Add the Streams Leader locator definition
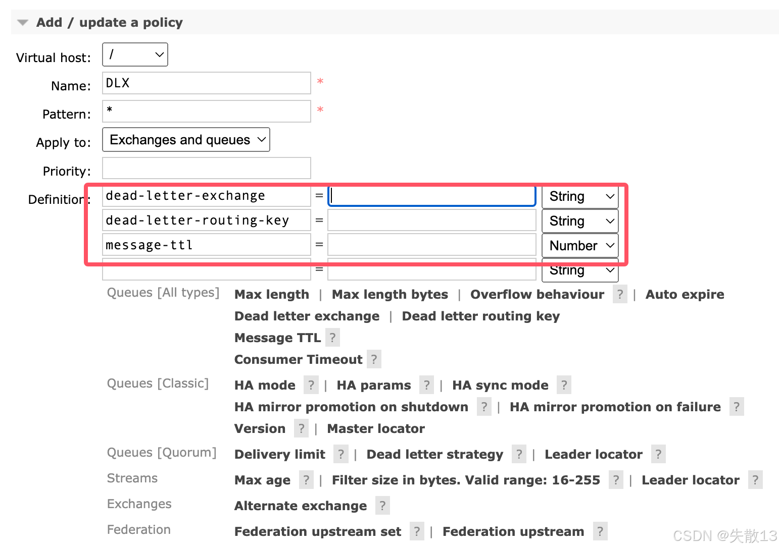The image size is (779, 549). click(x=691, y=480)
